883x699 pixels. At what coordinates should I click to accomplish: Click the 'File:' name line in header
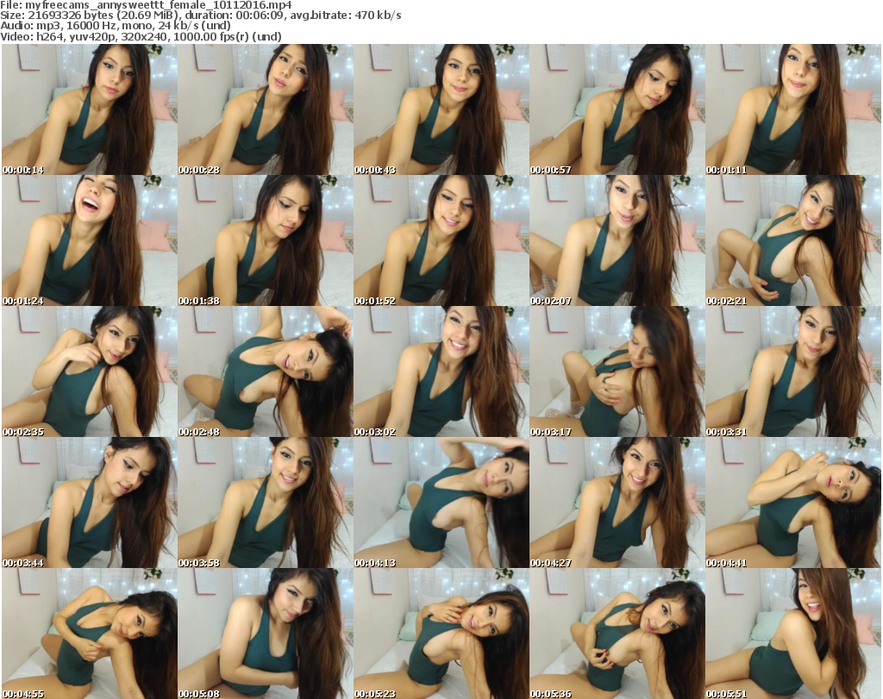click(146, 5)
